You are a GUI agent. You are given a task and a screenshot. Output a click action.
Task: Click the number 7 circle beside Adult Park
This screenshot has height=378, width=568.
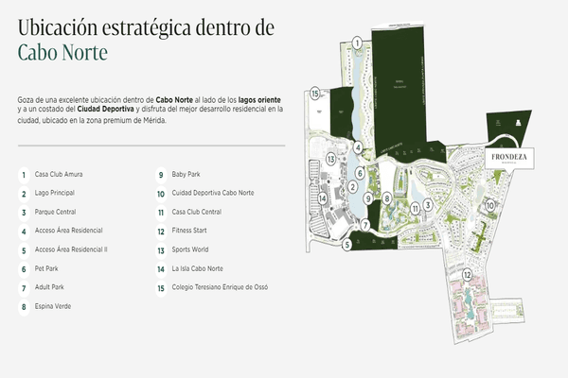23,287
